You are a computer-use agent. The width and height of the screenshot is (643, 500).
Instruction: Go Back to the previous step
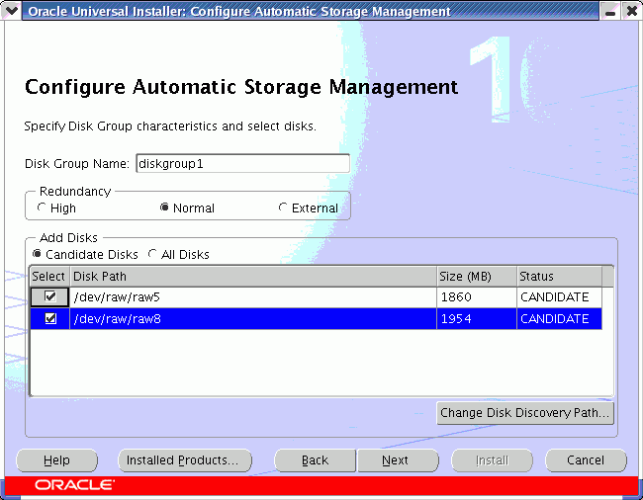(315, 460)
